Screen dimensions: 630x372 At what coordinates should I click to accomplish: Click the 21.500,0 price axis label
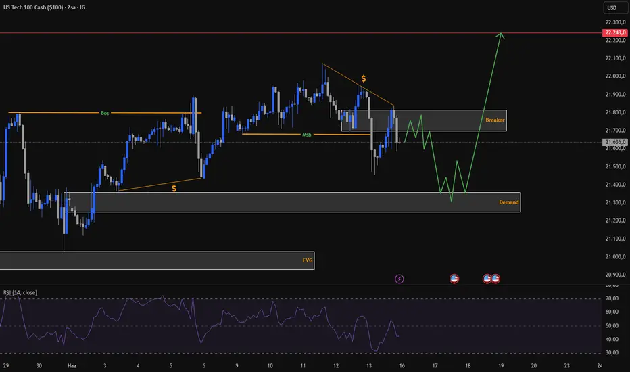point(615,166)
